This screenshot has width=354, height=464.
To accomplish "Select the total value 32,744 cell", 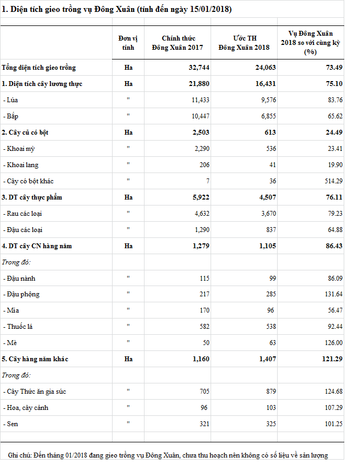I will (x=197, y=68).
